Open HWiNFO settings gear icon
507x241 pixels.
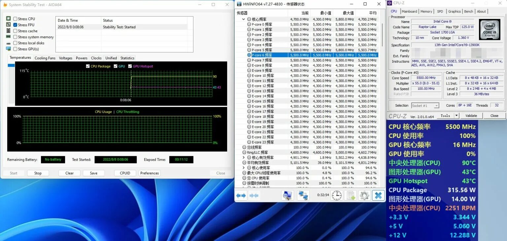[364, 195]
